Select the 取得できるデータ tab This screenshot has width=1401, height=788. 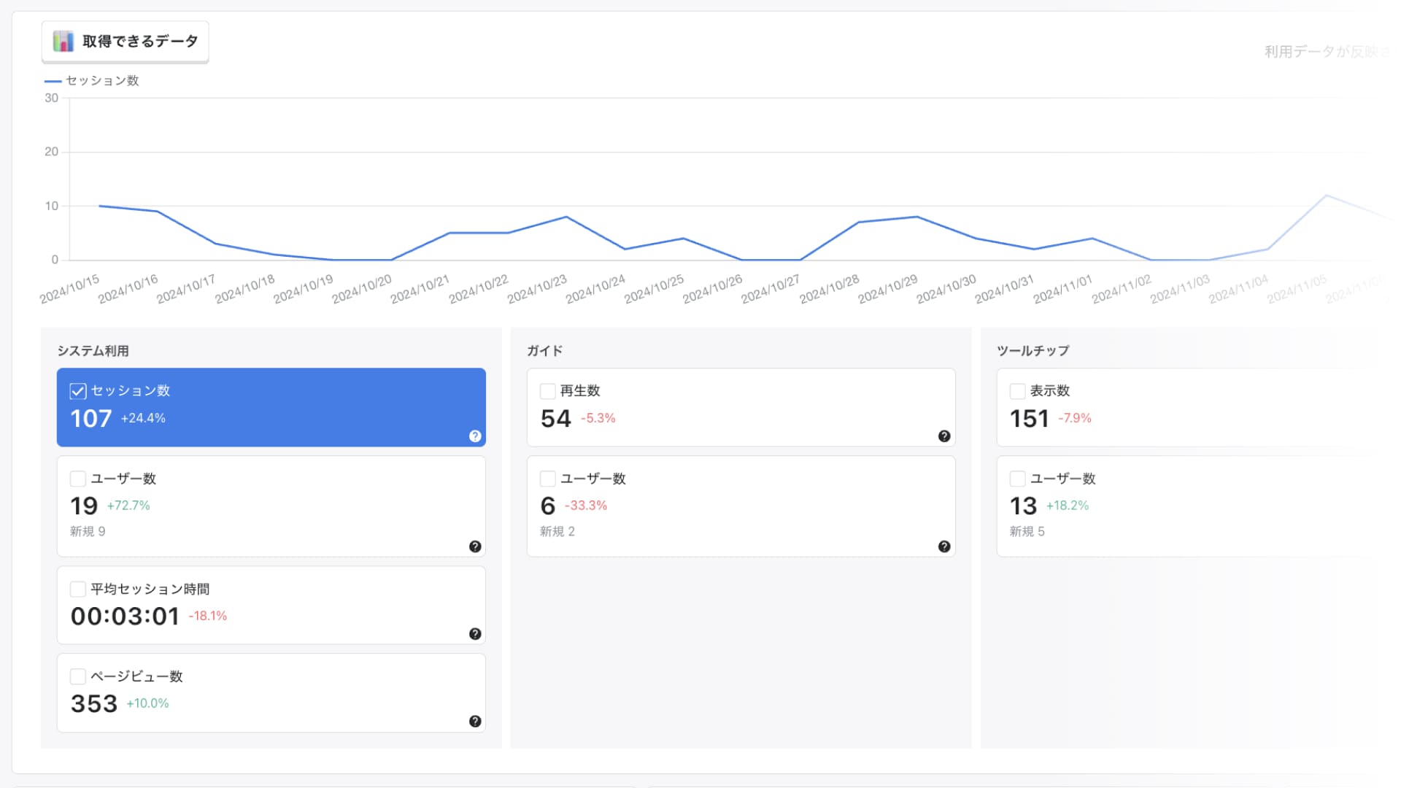(x=126, y=42)
